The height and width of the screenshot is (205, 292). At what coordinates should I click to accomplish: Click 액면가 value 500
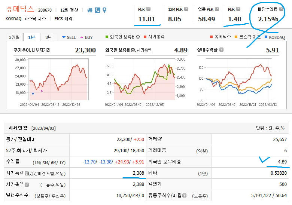point(283,184)
